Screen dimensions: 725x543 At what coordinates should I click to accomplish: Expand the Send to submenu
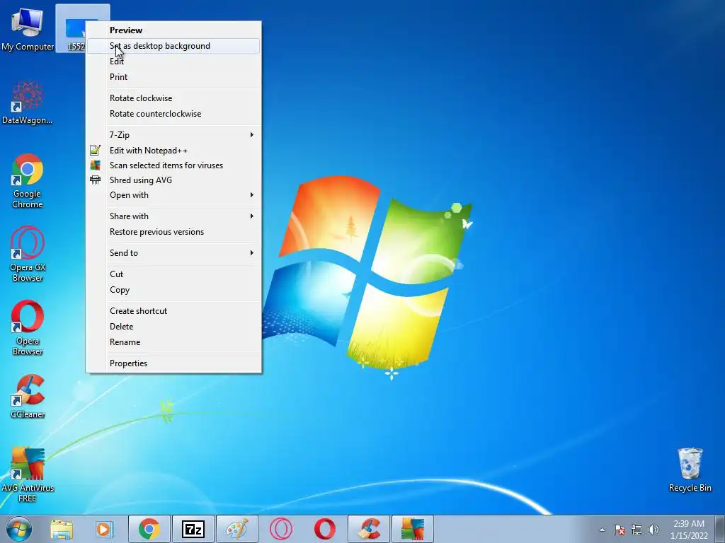(174, 253)
